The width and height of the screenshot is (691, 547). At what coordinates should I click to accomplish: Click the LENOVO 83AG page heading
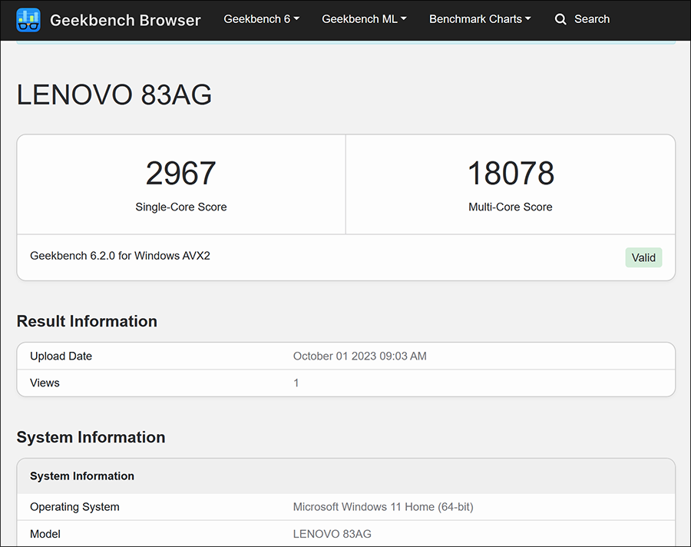tap(114, 94)
